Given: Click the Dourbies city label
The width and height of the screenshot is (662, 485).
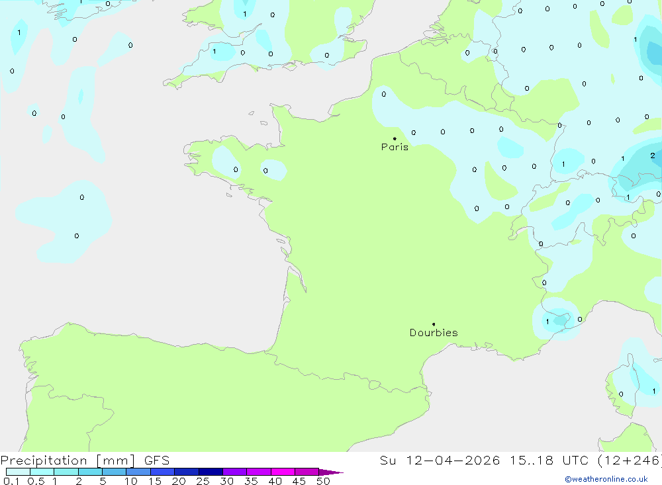Looking at the screenshot, I should (434, 333).
